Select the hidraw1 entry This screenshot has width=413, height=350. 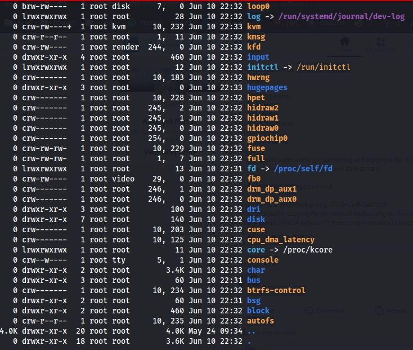coord(263,118)
